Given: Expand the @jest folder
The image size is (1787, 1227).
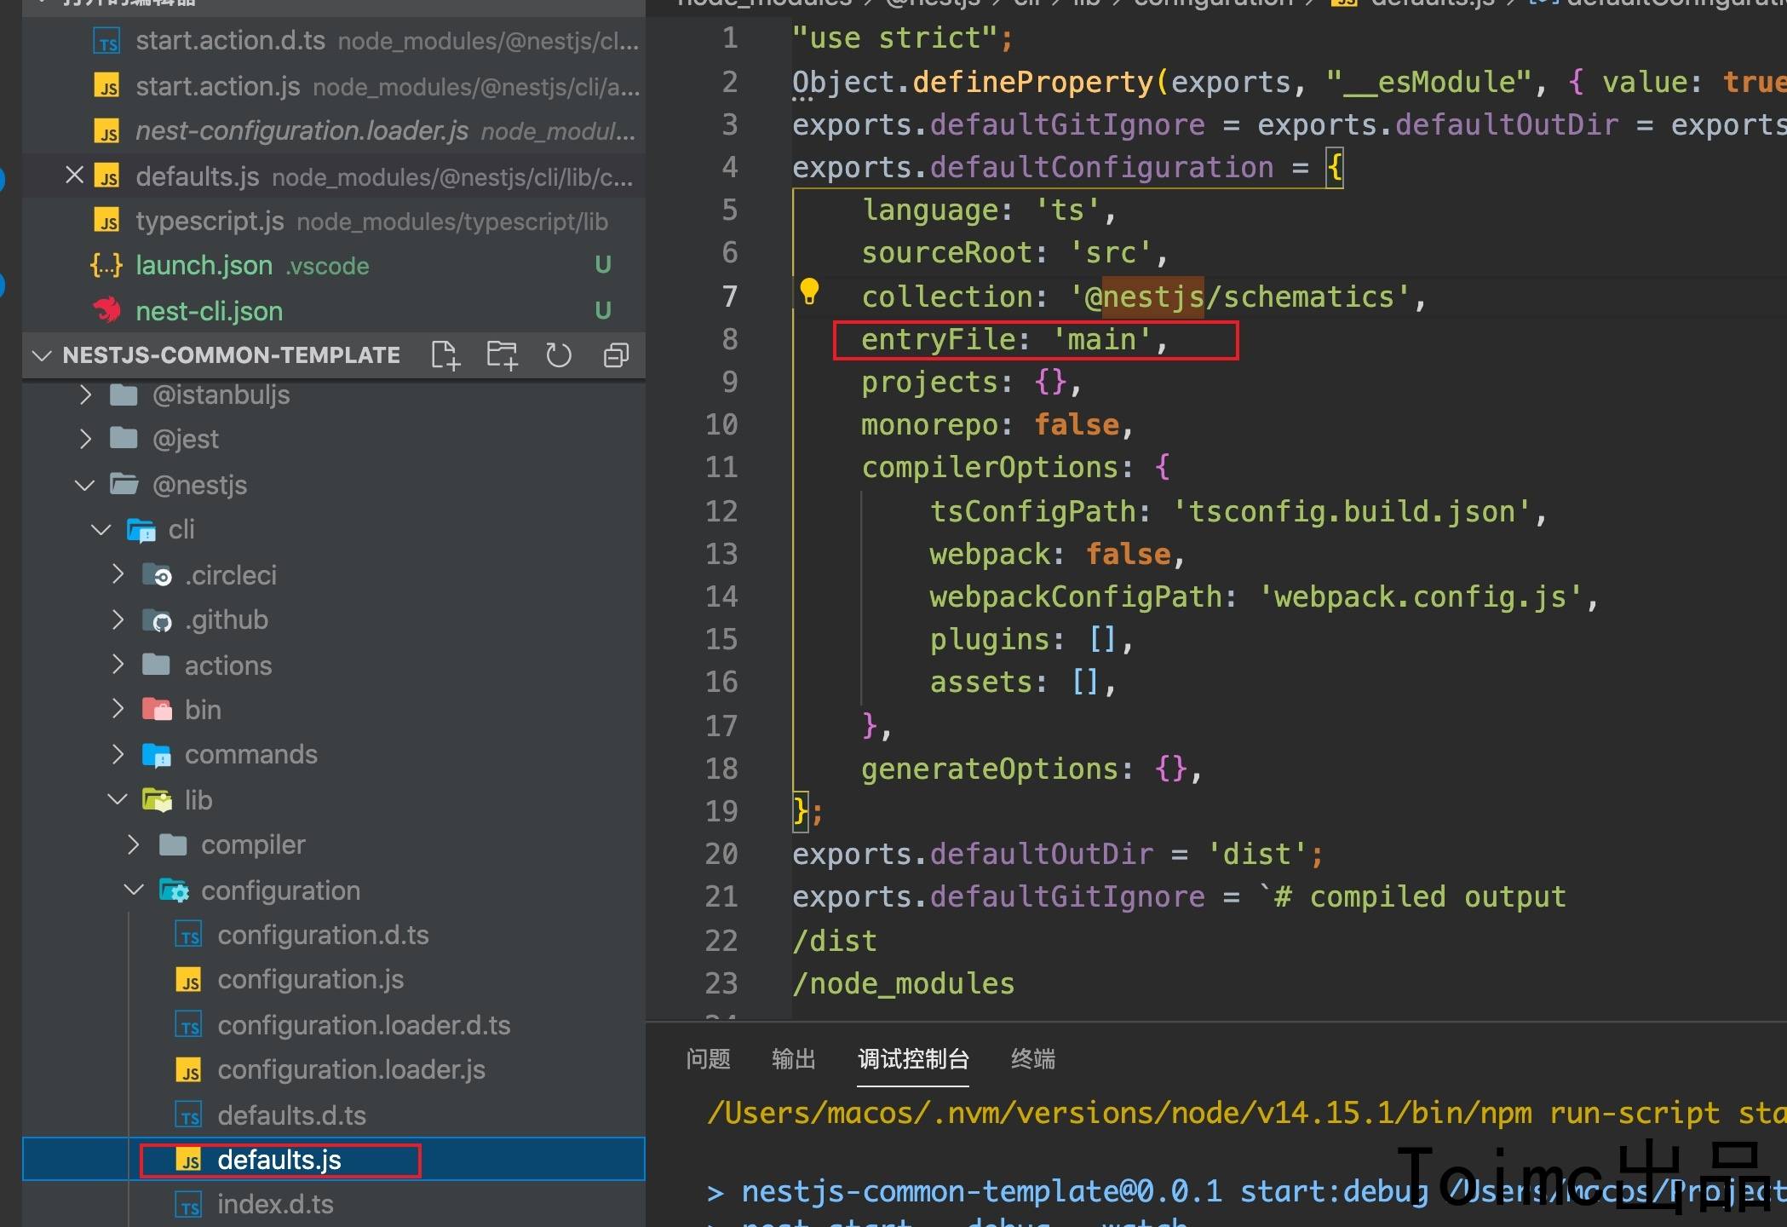Looking at the screenshot, I should point(84,439).
